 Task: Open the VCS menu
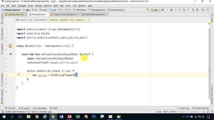pyautogui.click(x=74, y=6)
